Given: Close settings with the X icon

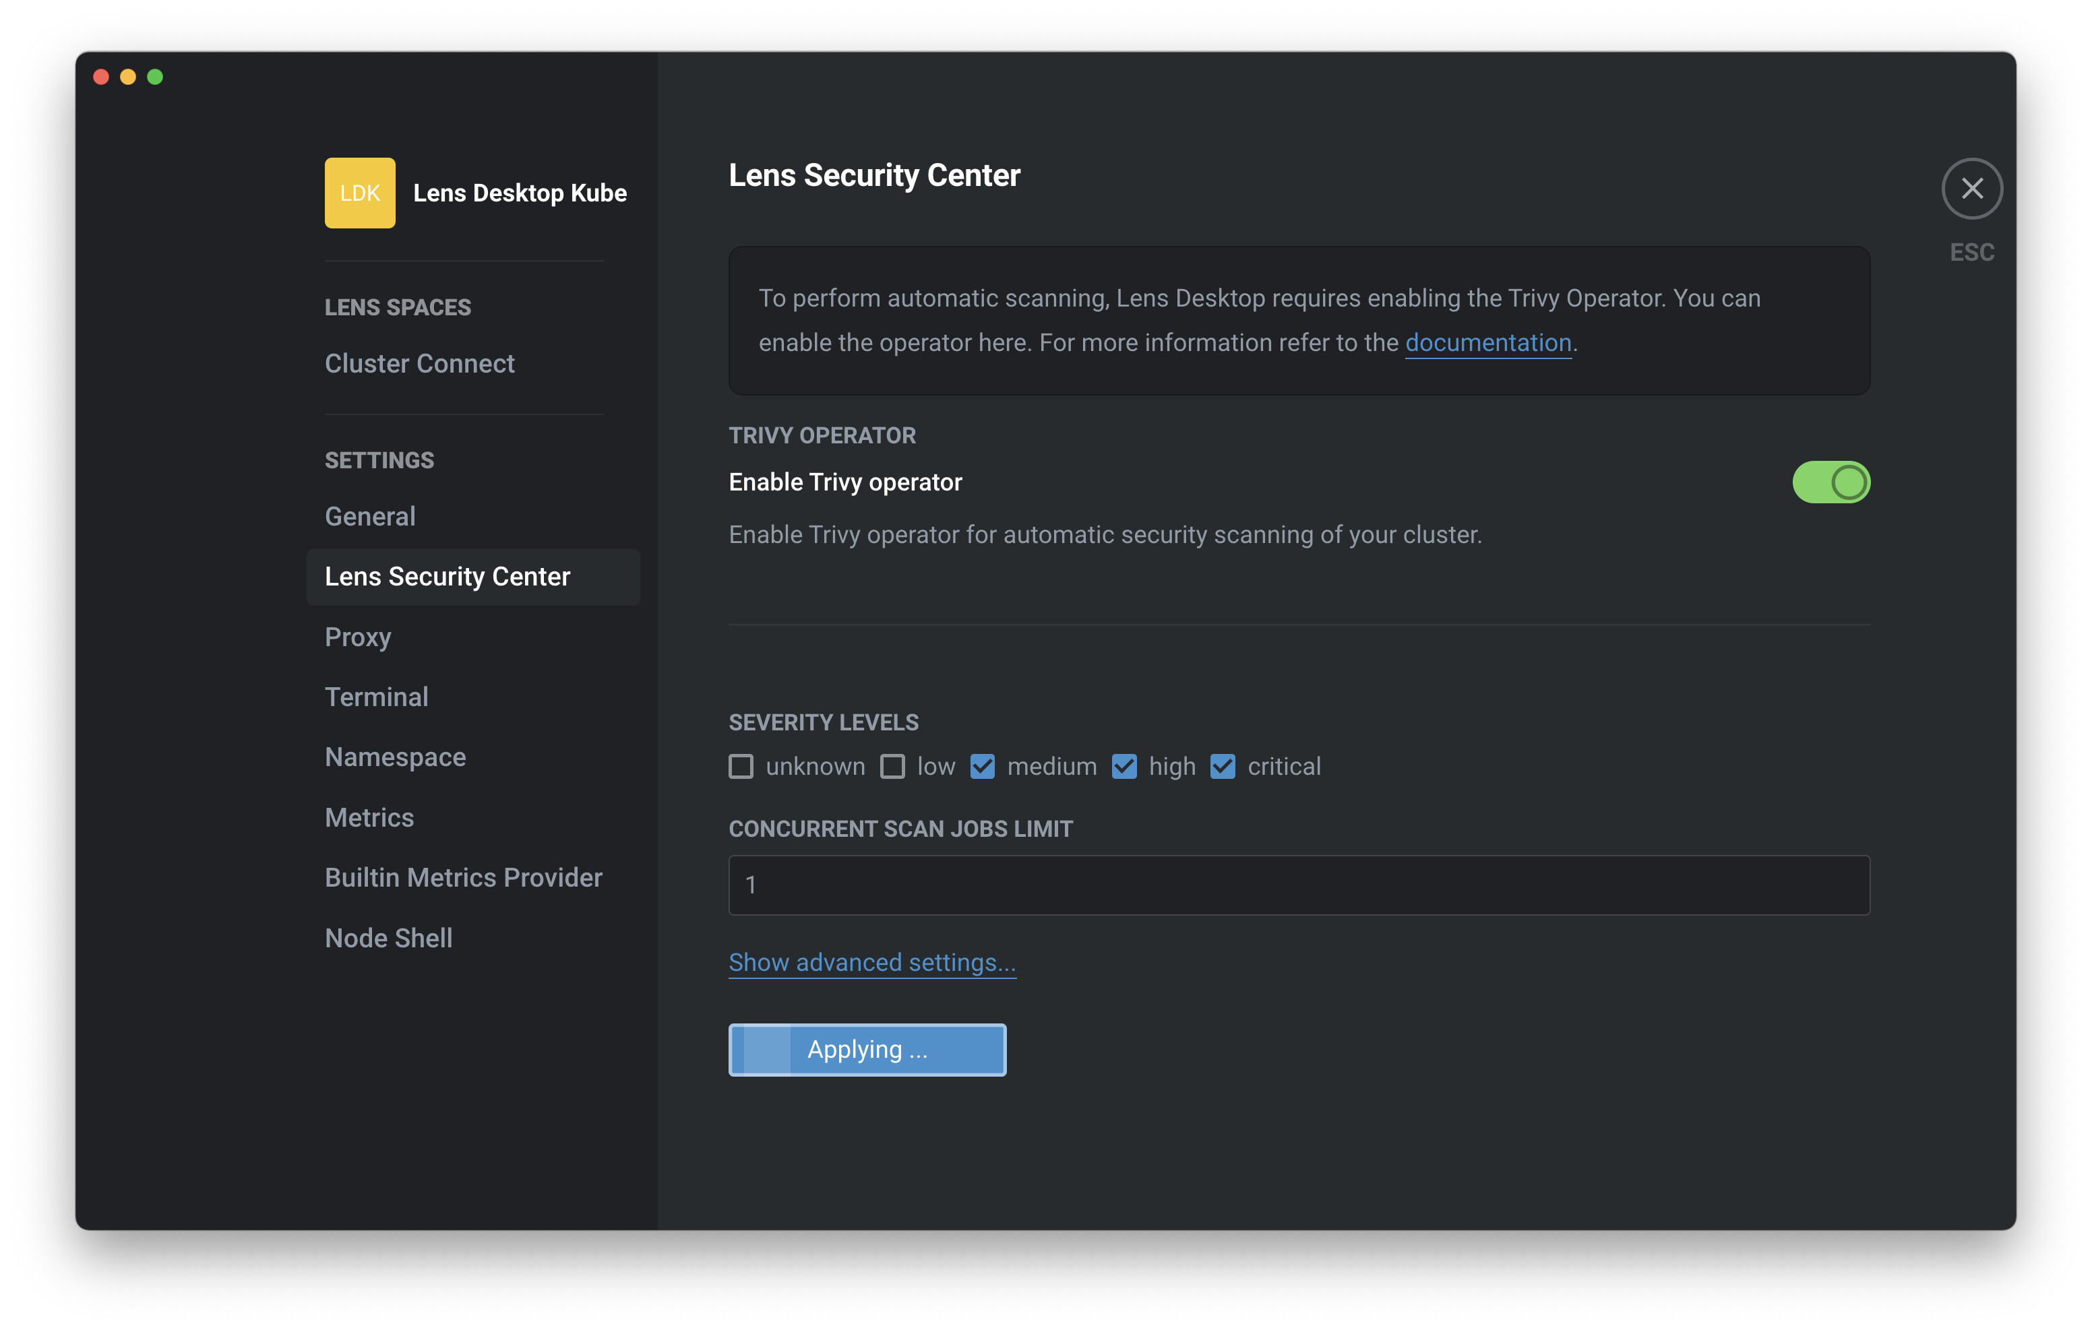Looking at the screenshot, I should tap(1971, 189).
